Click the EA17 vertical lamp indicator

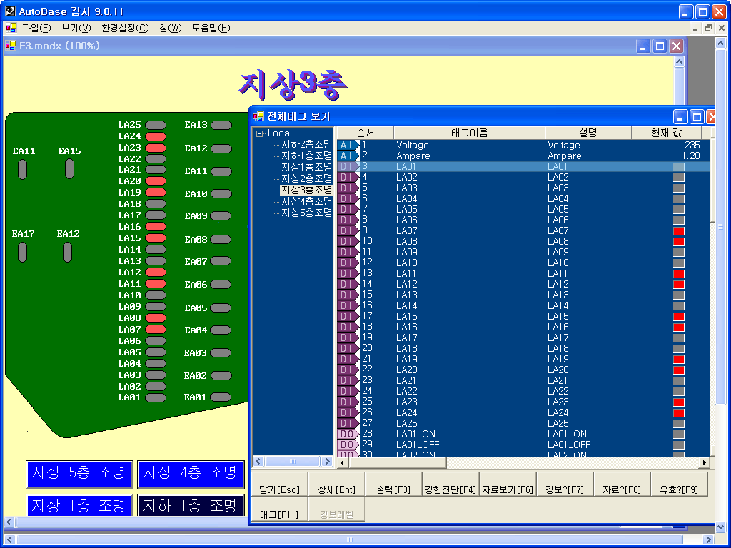(23, 252)
